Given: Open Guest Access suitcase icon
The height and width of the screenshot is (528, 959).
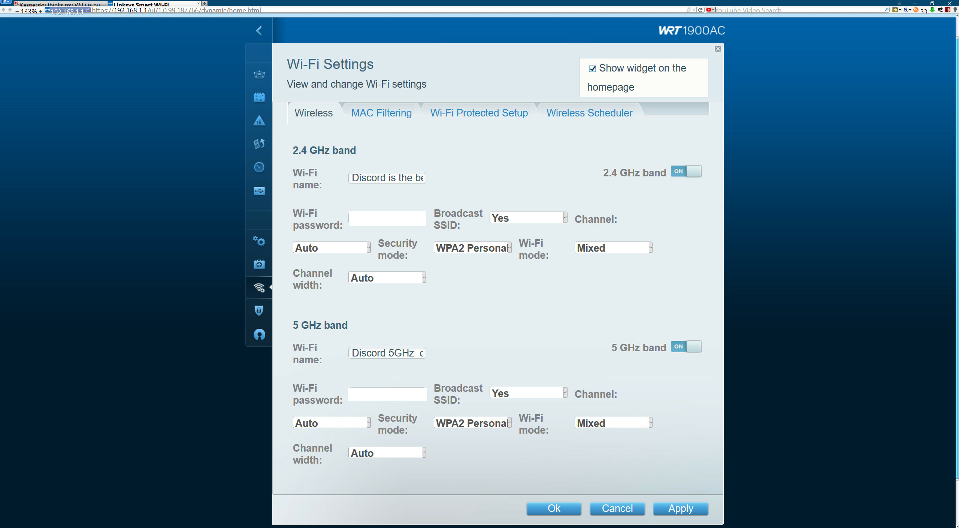Looking at the screenshot, I should pos(259,97).
